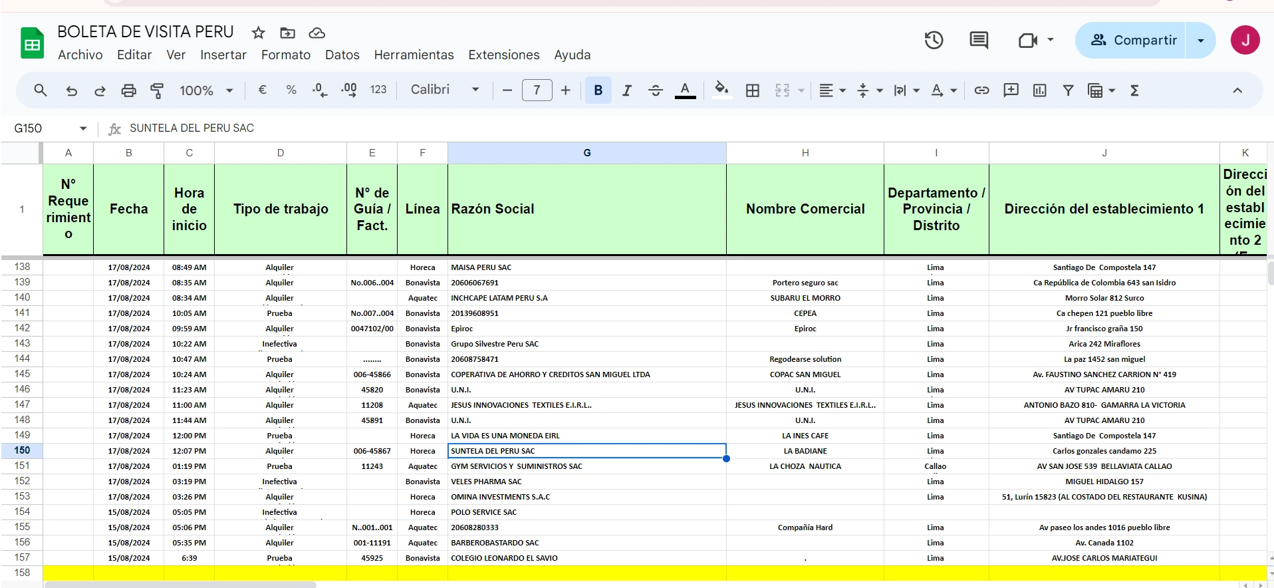This screenshot has height=588, width=1274.
Task: Toggle strikethrough formatting
Action: coord(655,90)
